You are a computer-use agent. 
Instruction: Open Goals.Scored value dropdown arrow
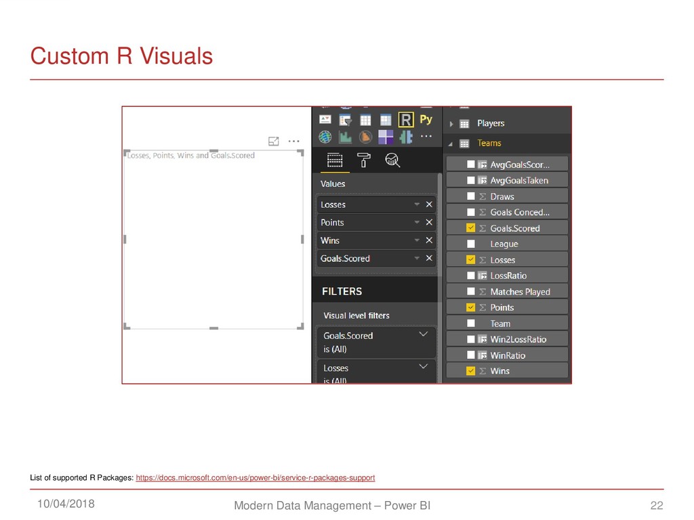point(417,258)
